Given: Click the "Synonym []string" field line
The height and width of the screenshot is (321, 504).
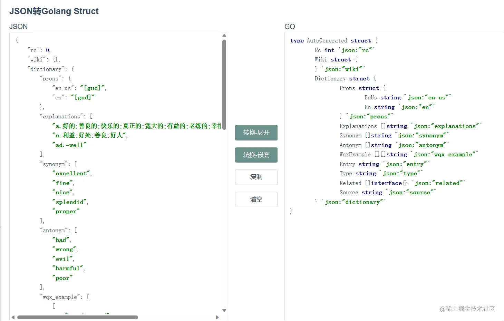Looking at the screenshot, I should (394, 136).
